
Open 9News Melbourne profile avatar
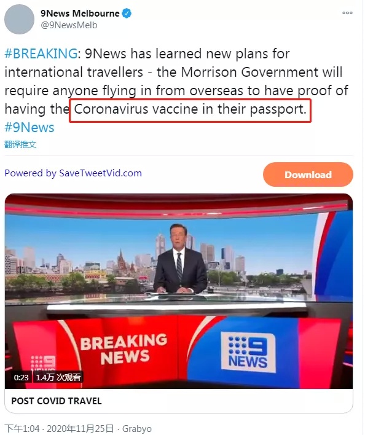(19, 19)
